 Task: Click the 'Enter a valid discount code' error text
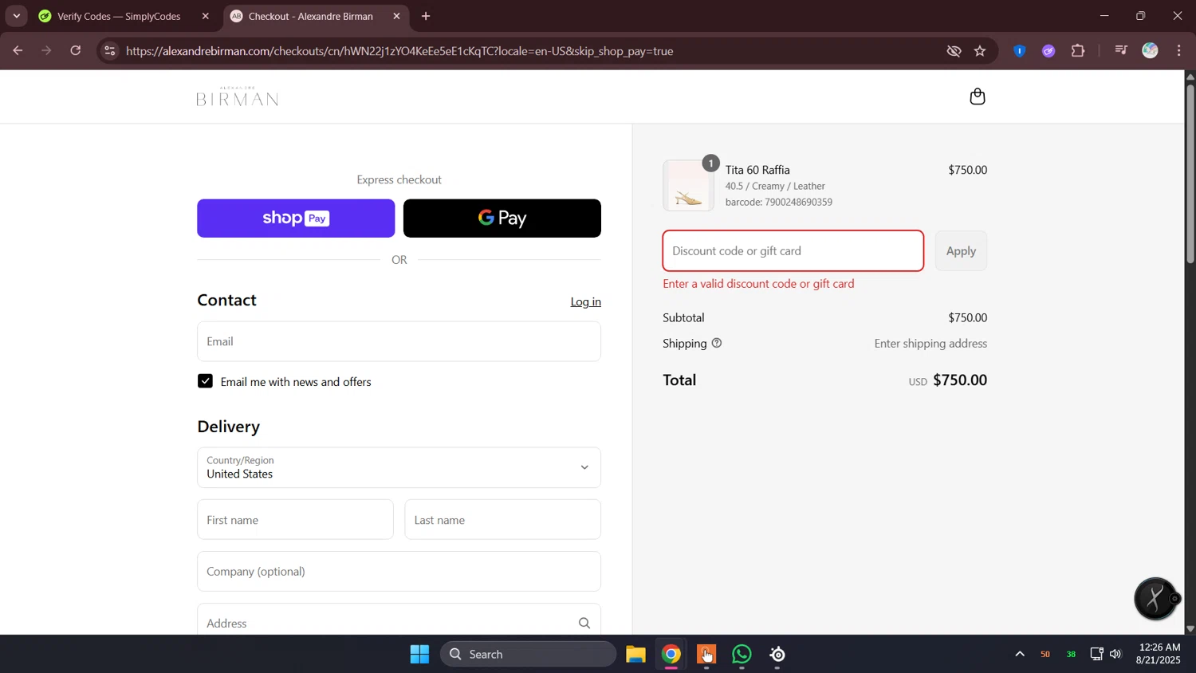[x=758, y=284]
